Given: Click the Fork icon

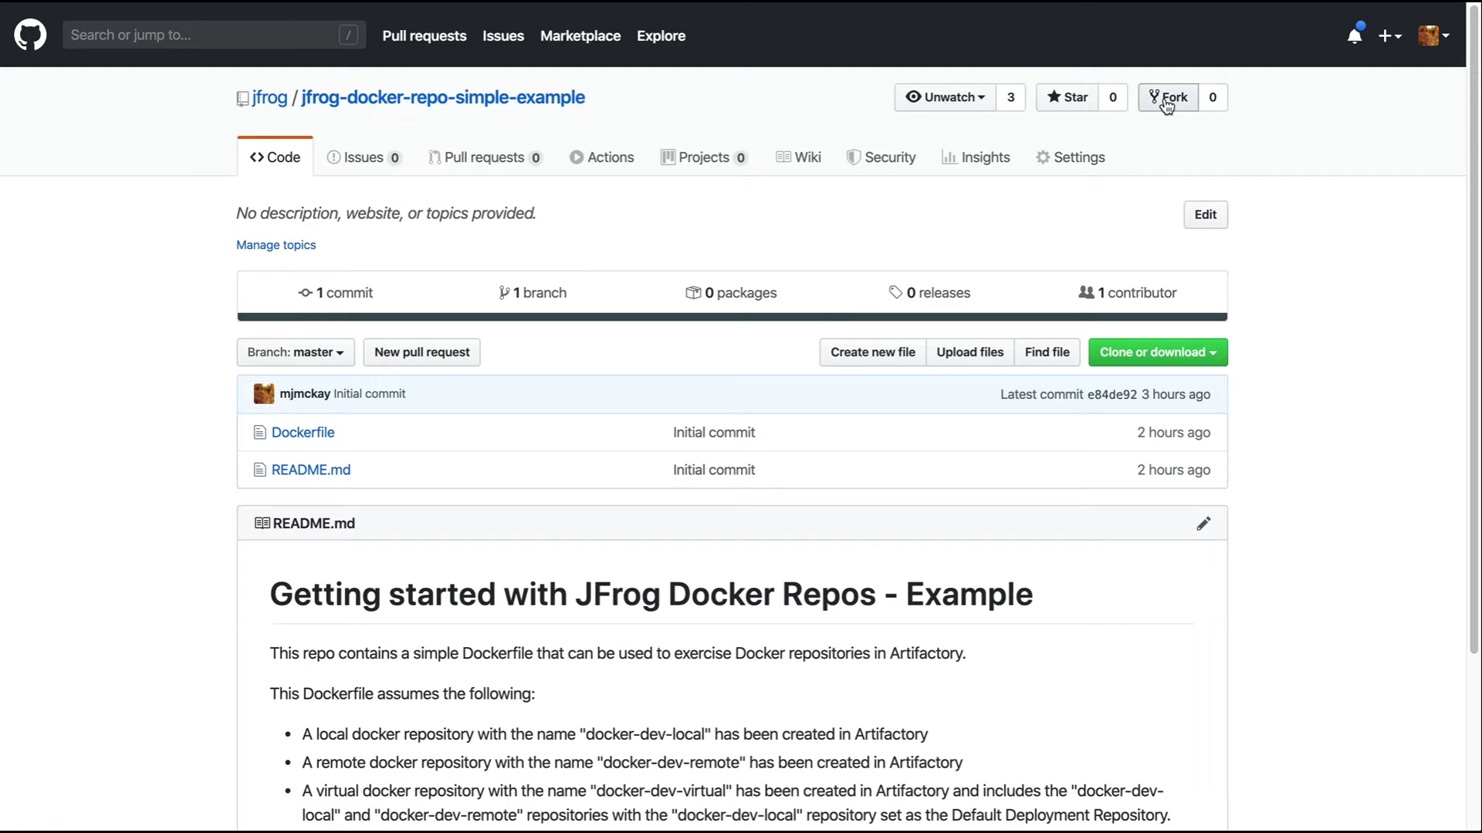Looking at the screenshot, I should pos(1153,96).
